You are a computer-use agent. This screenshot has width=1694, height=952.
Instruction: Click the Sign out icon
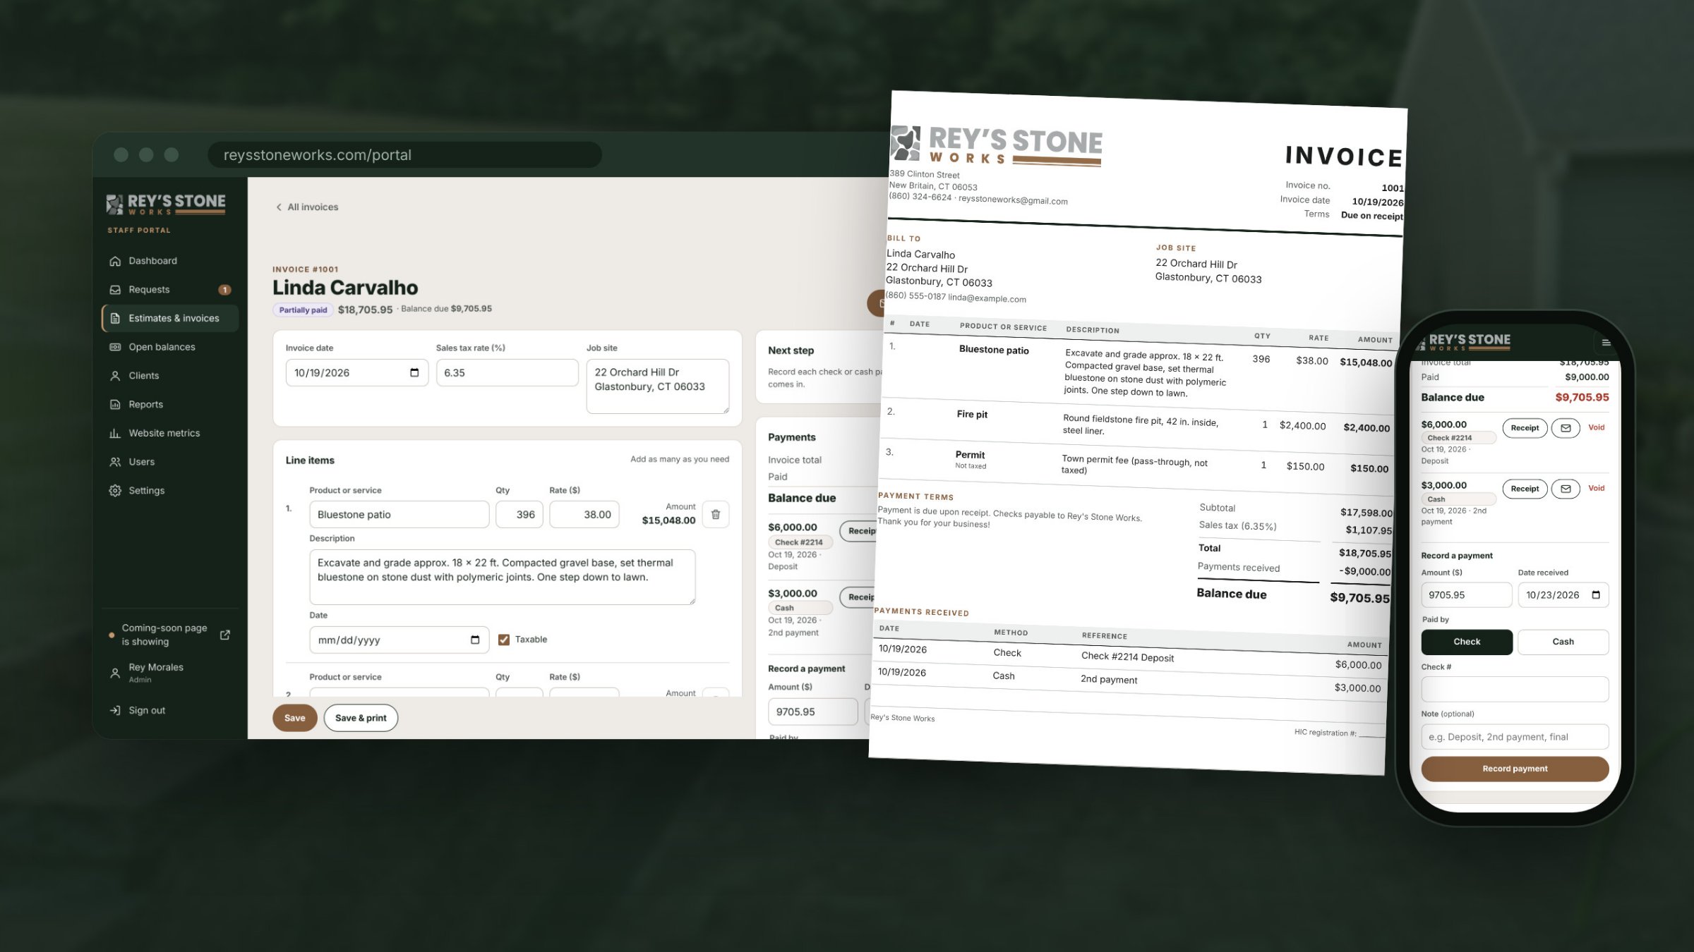point(115,711)
